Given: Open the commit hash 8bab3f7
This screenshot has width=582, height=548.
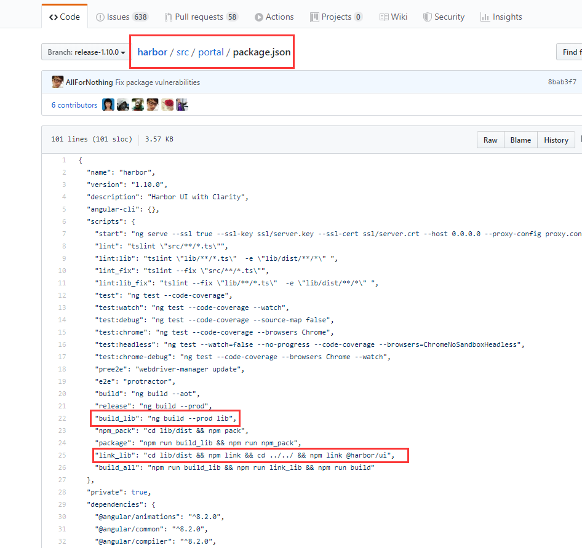Looking at the screenshot, I should coord(562,82).
